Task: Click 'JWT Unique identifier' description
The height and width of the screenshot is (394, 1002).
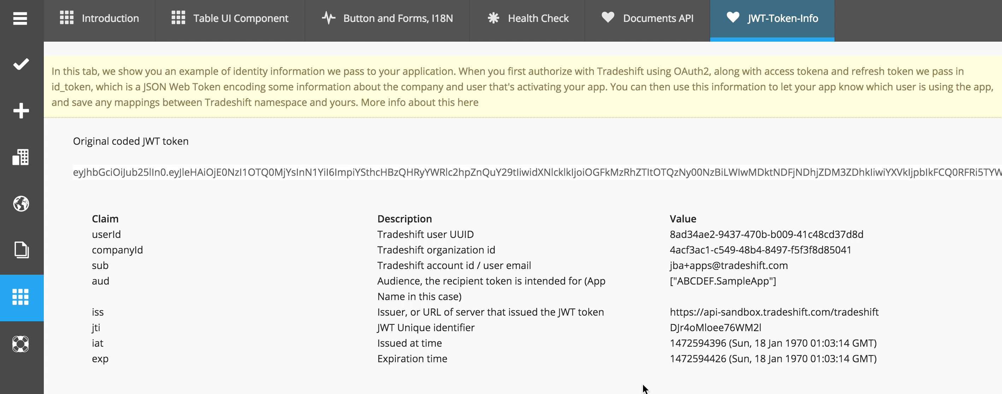Action: click(426, 328)
